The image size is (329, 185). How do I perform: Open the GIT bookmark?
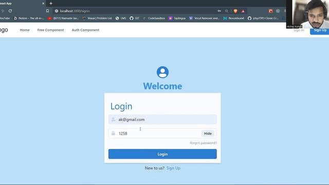[x=135, y=18]
